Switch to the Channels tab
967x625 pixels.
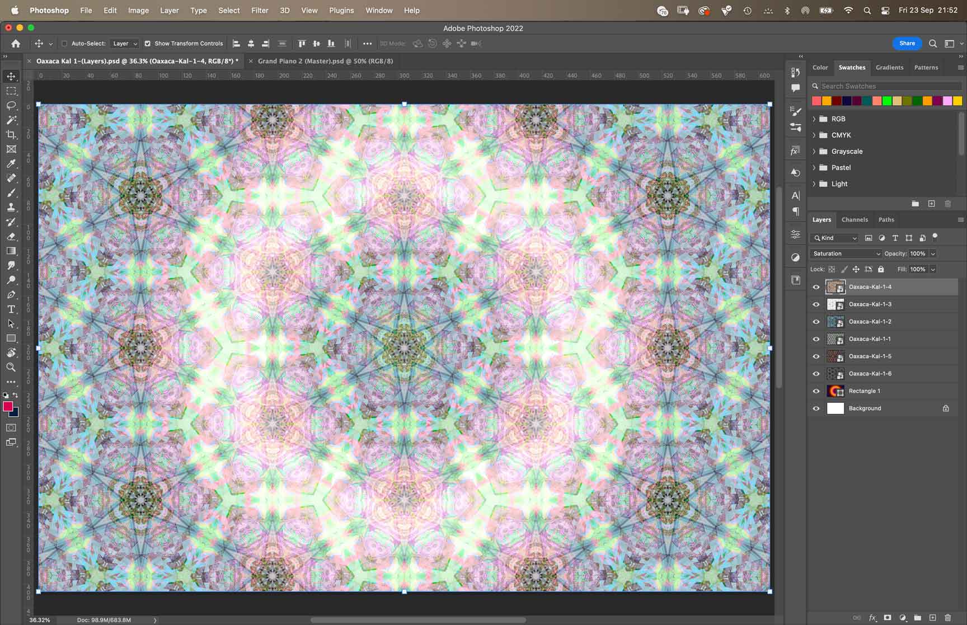(x=855, y=220)
